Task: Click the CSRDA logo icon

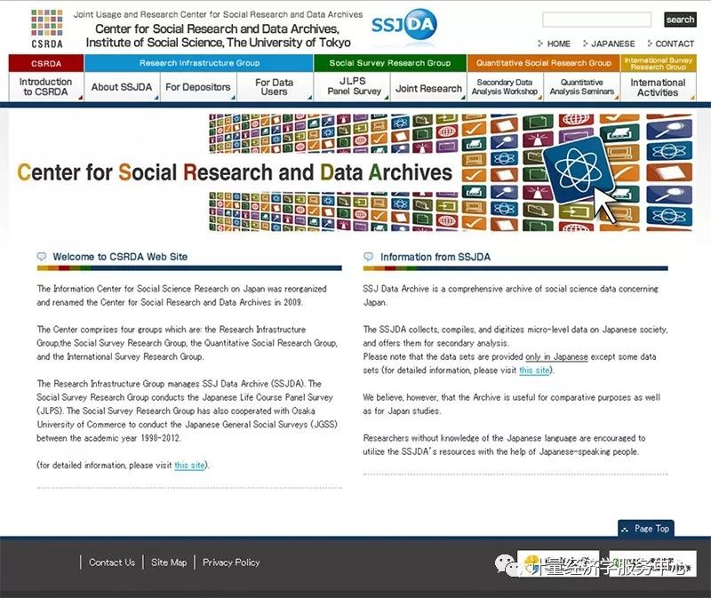Action: point(47,28)
